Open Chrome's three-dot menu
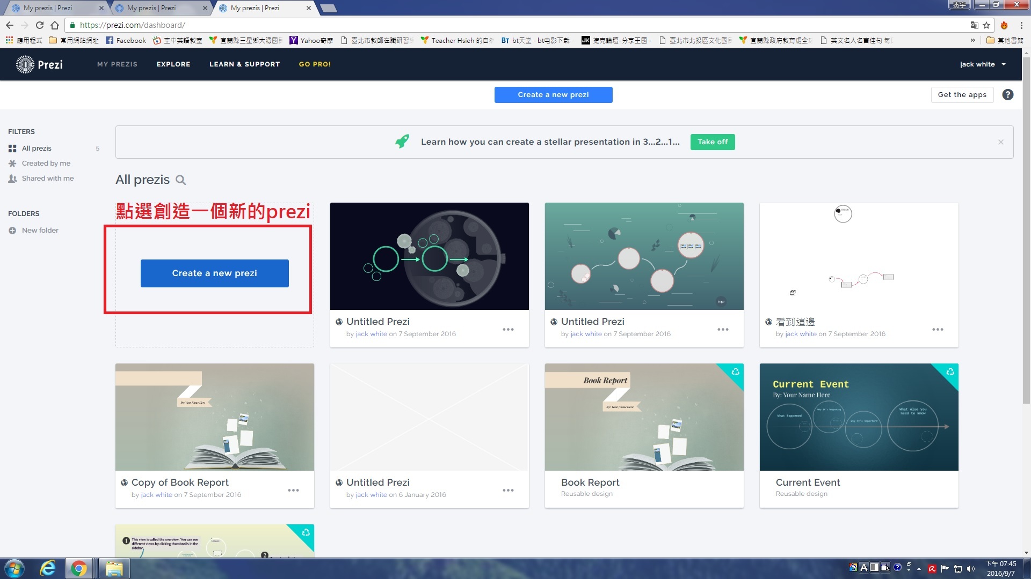 pyautogui.click(x=1021, y=25)
